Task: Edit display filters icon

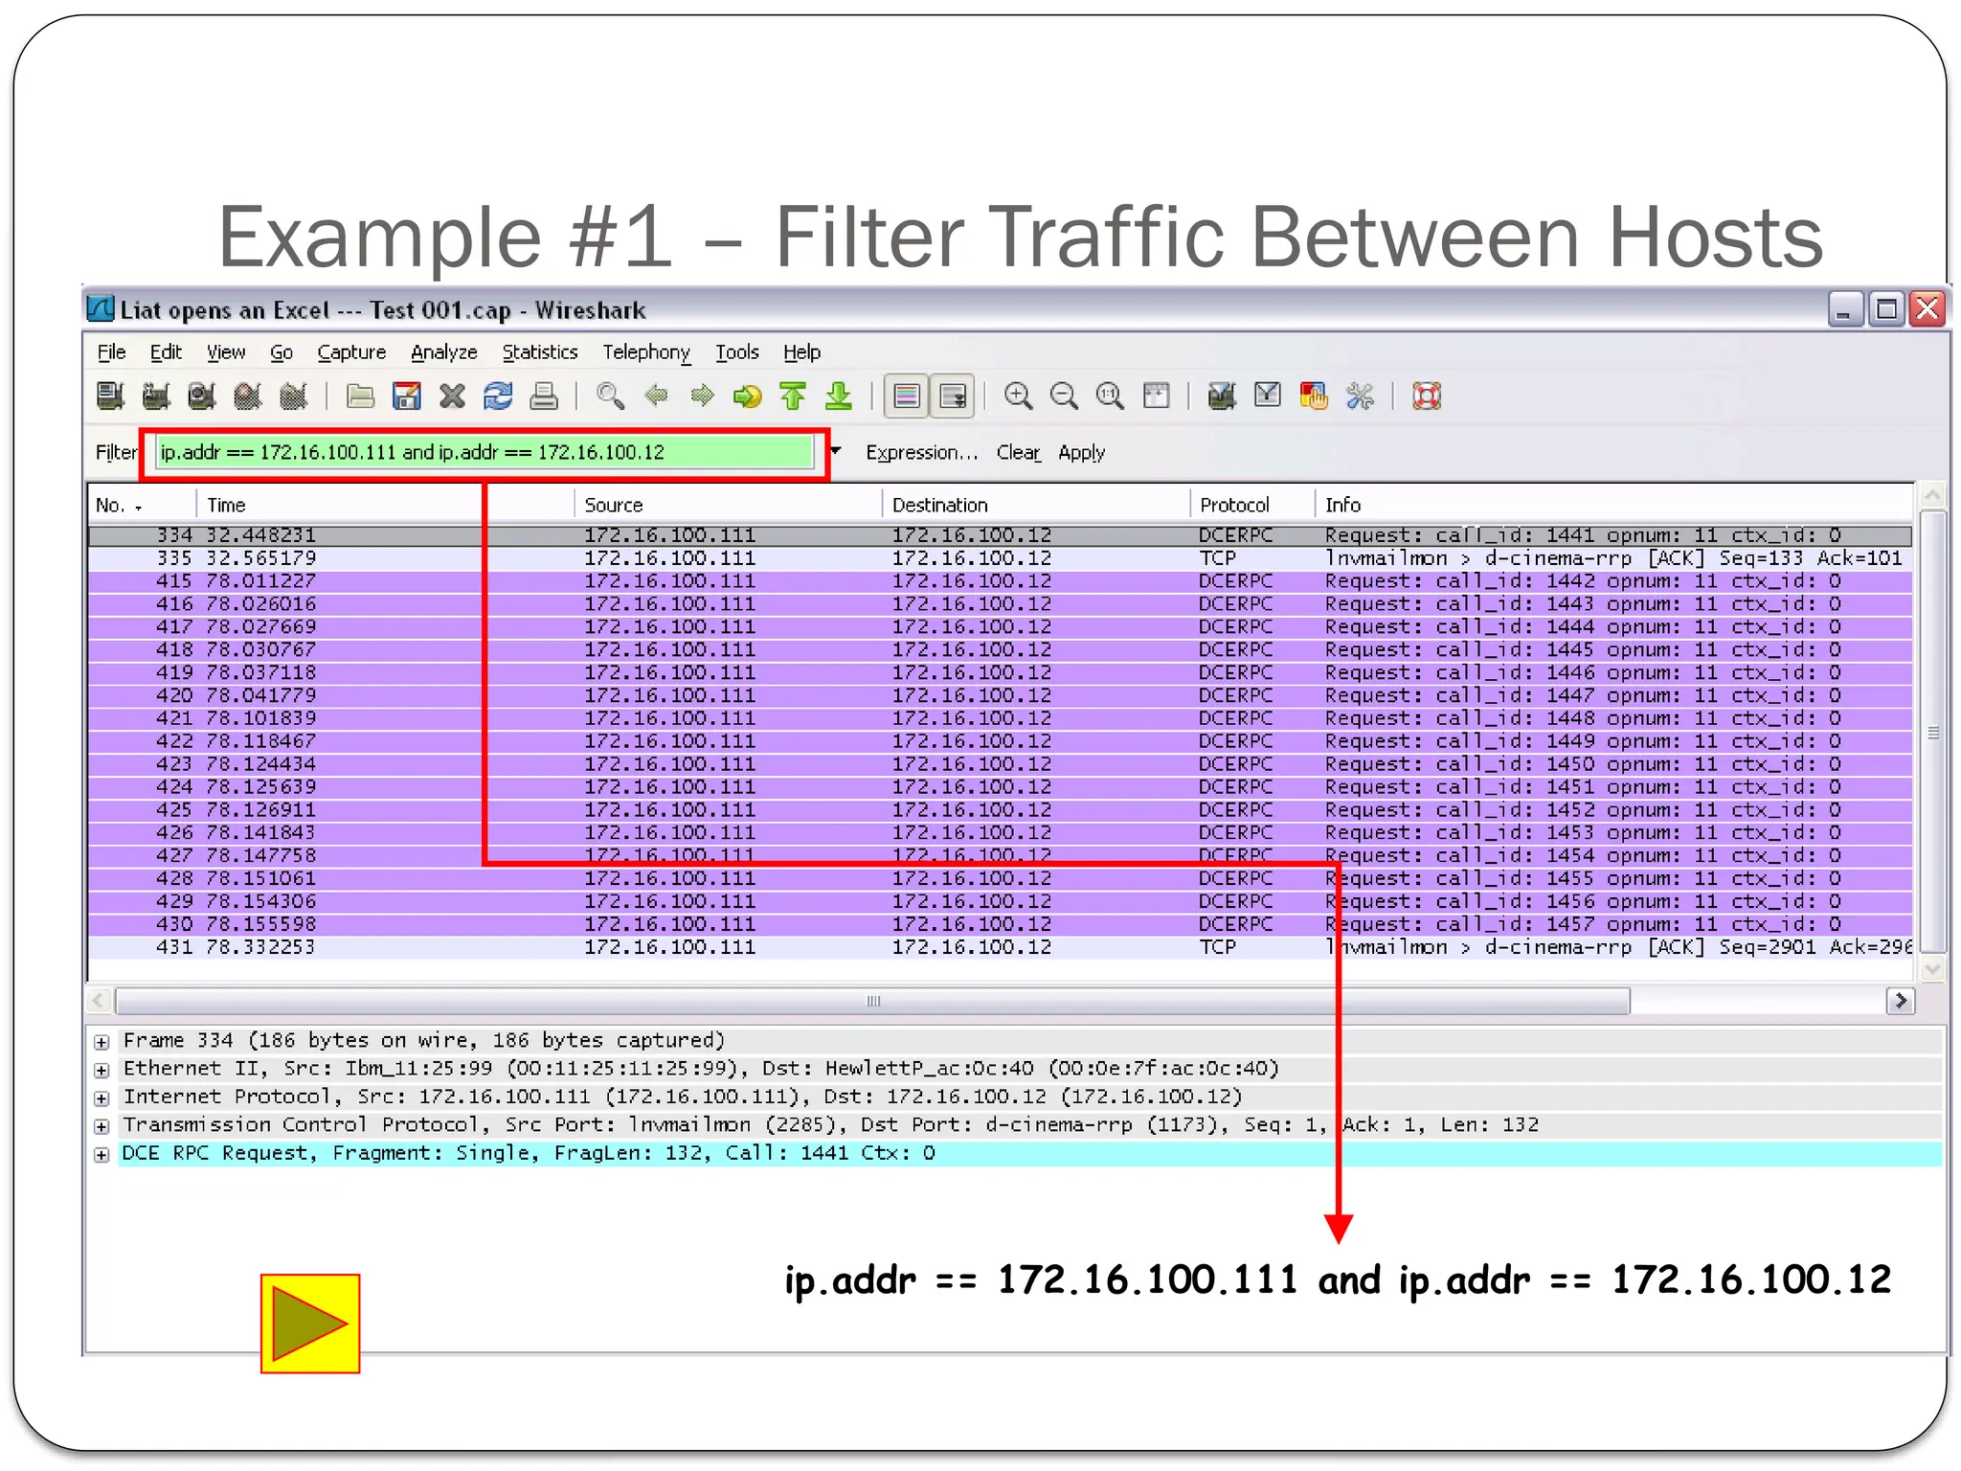Action: 1268,396
